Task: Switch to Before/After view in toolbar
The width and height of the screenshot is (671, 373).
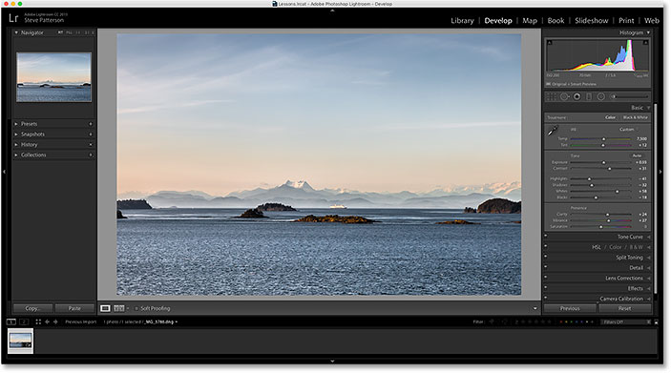Action: [x=119, y=308]
